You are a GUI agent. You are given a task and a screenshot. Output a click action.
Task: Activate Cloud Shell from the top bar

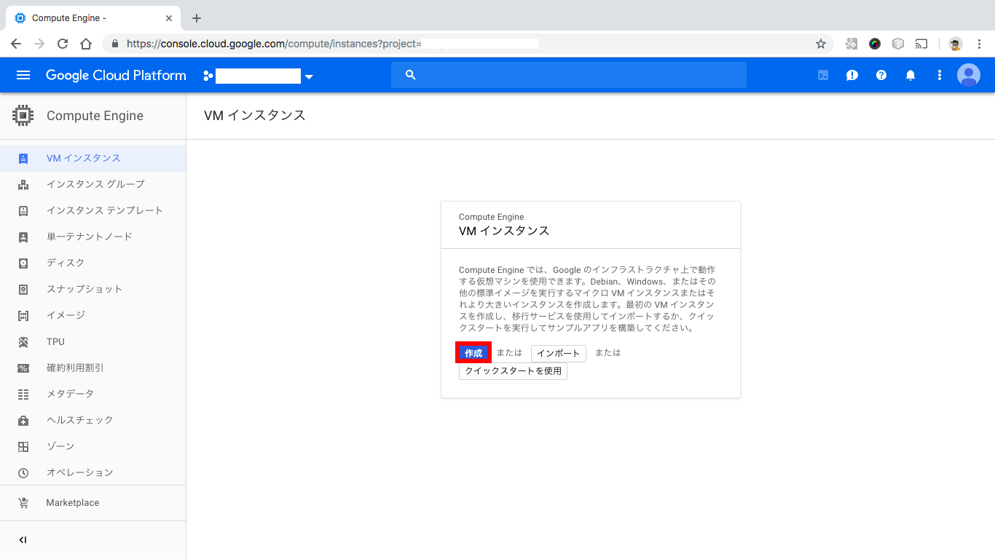click(822, 75)
